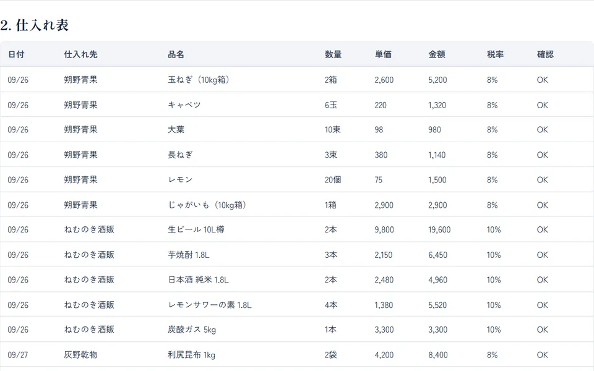The width and height of the screenshot is (594, 371).
Task: Click the 確認 column header
Action: [545, 54]
